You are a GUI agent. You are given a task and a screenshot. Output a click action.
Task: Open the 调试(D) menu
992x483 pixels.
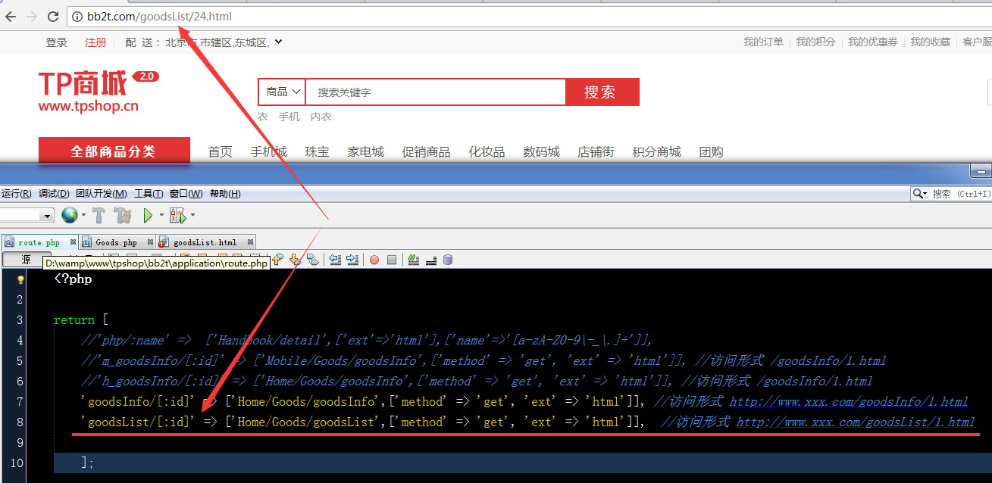click(54, 194)
